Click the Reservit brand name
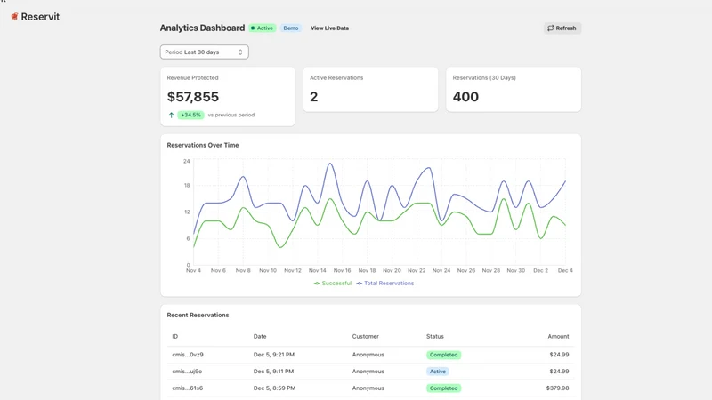This screenshot has width=712, height=400. pos(40,17)
